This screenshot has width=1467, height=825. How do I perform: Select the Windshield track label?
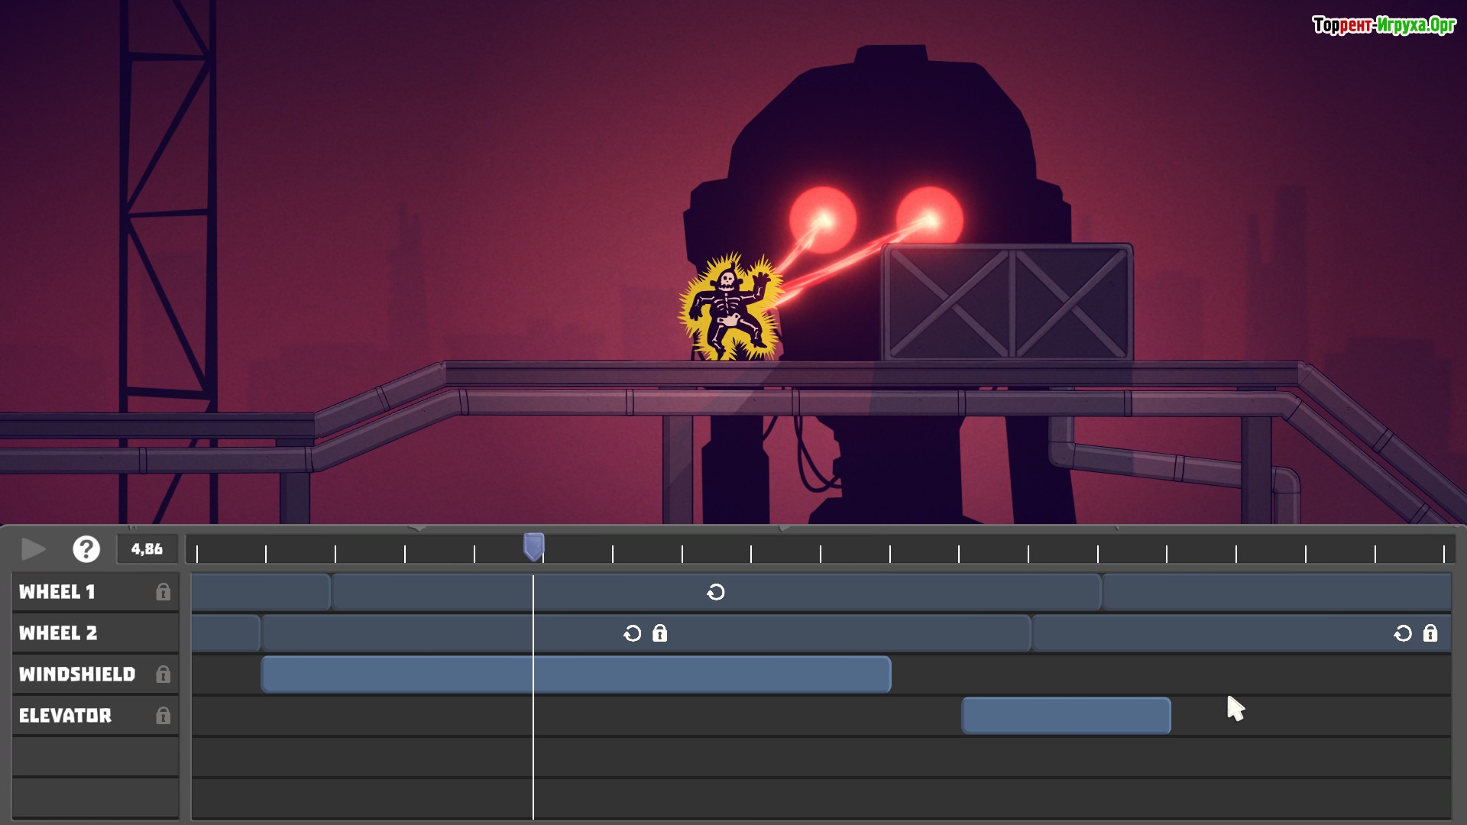point(77,675)
